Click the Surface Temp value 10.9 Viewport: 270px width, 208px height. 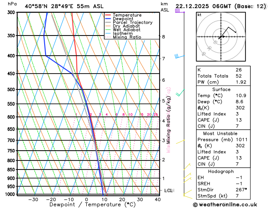(x=241, y=95)
